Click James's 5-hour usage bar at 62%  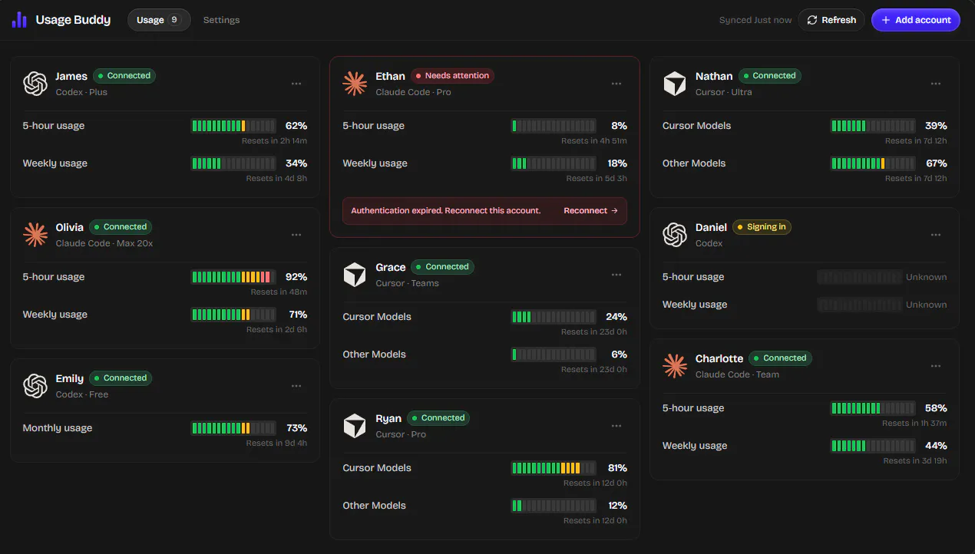click(x=233, y=126)
